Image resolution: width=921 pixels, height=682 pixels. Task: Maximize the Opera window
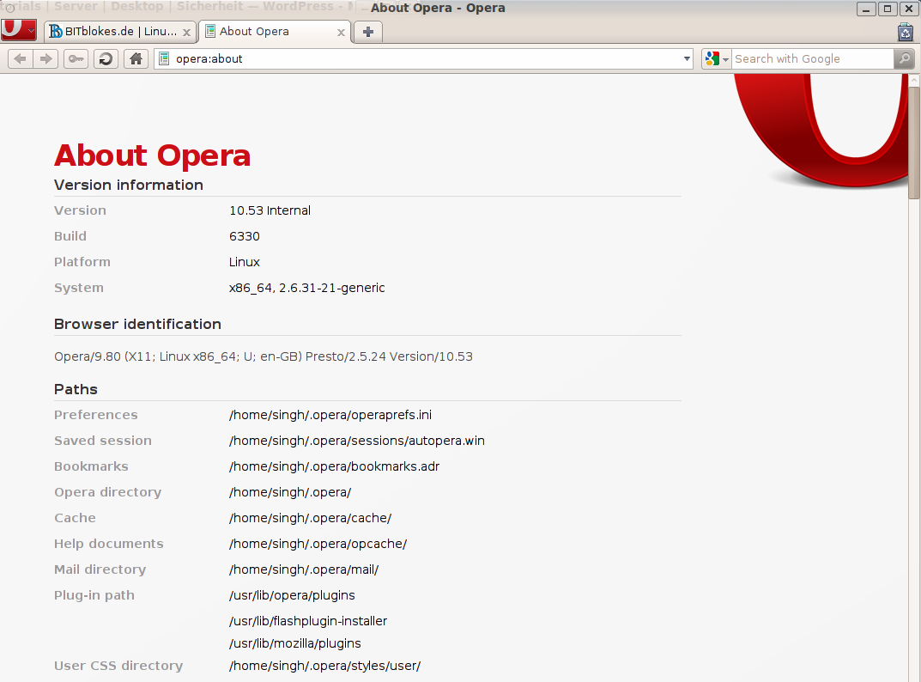(888, 9)
